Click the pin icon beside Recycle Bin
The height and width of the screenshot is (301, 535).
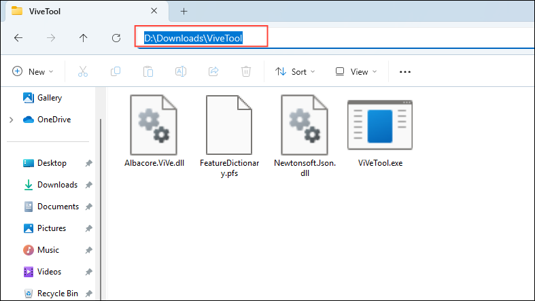pos(88,294)
